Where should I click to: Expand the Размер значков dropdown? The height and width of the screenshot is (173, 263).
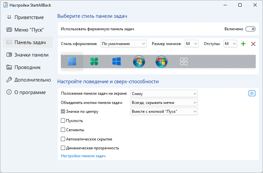click(191, 44)
